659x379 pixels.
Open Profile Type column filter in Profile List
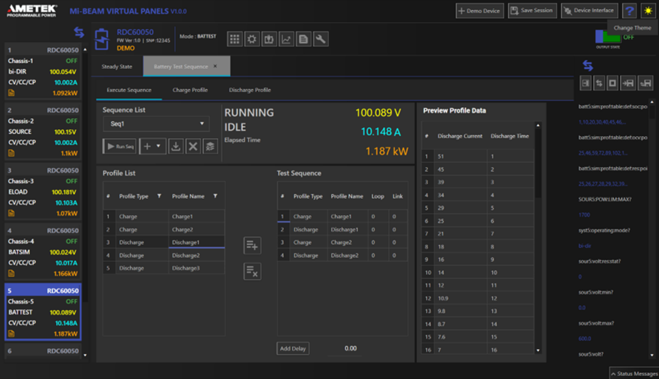coord(159,196)
